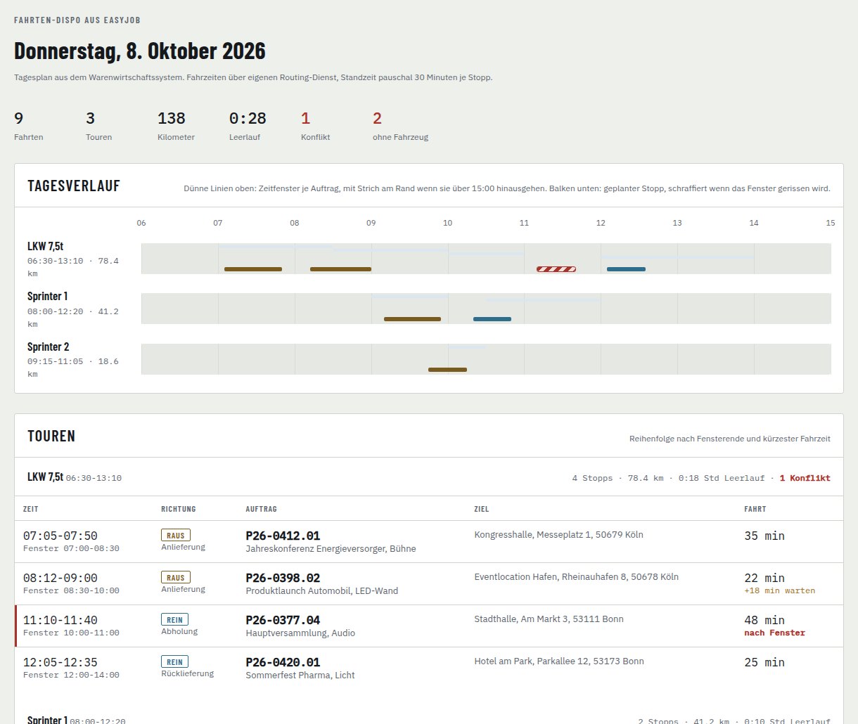Click the 'ohne Fahrzeug' counter
The width and height of the screenshot is (858, 724).
point(400,127)
